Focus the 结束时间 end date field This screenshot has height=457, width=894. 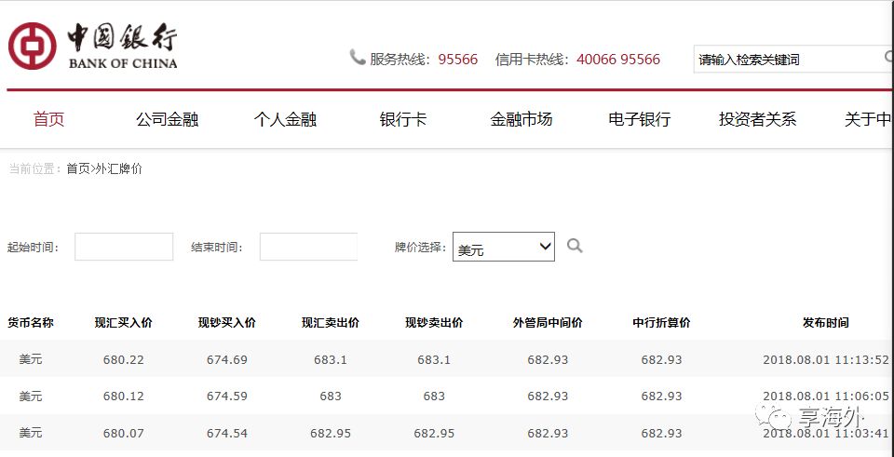308,247
